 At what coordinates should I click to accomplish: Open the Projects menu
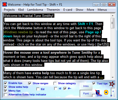[x=9, y=10]
